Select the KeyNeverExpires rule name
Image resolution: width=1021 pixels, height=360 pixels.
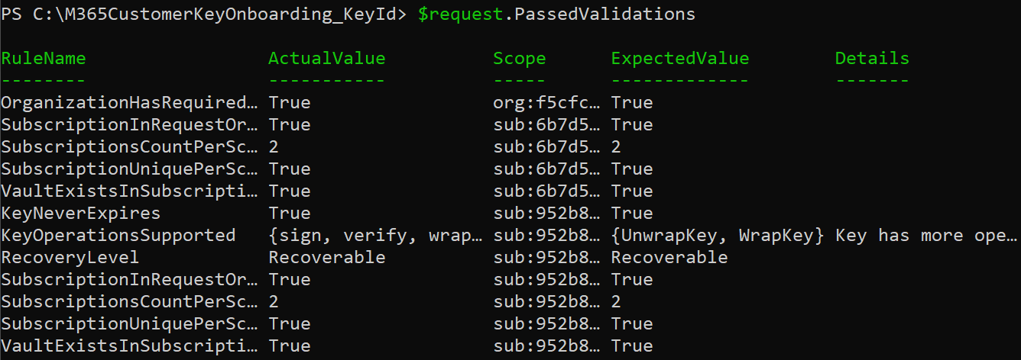(x=81, y=213)
